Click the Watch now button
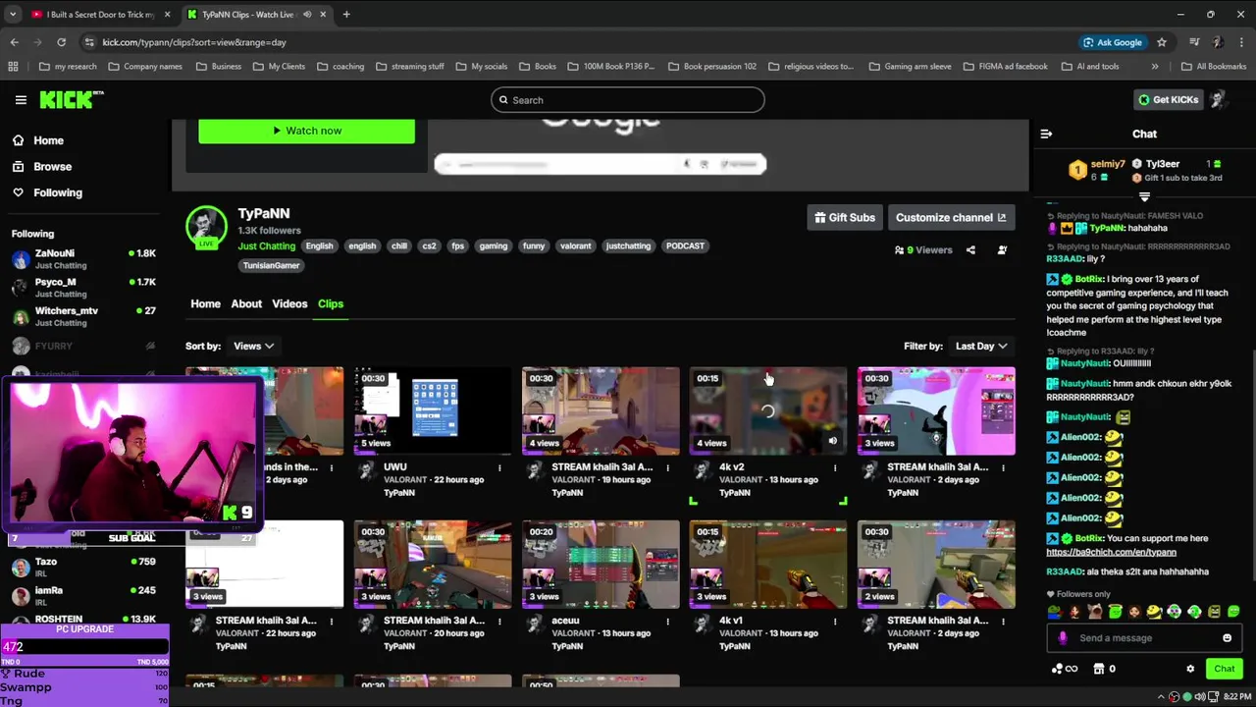 point(306,131)
